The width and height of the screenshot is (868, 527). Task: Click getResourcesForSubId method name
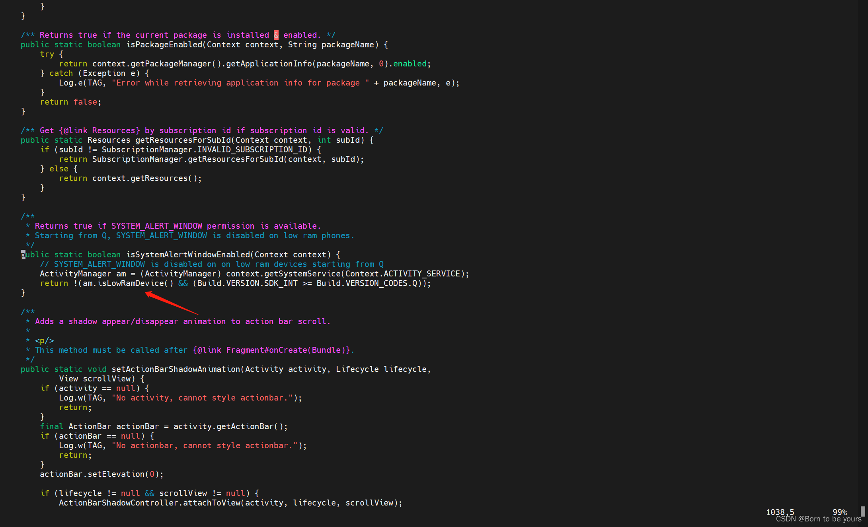(183, 140)
